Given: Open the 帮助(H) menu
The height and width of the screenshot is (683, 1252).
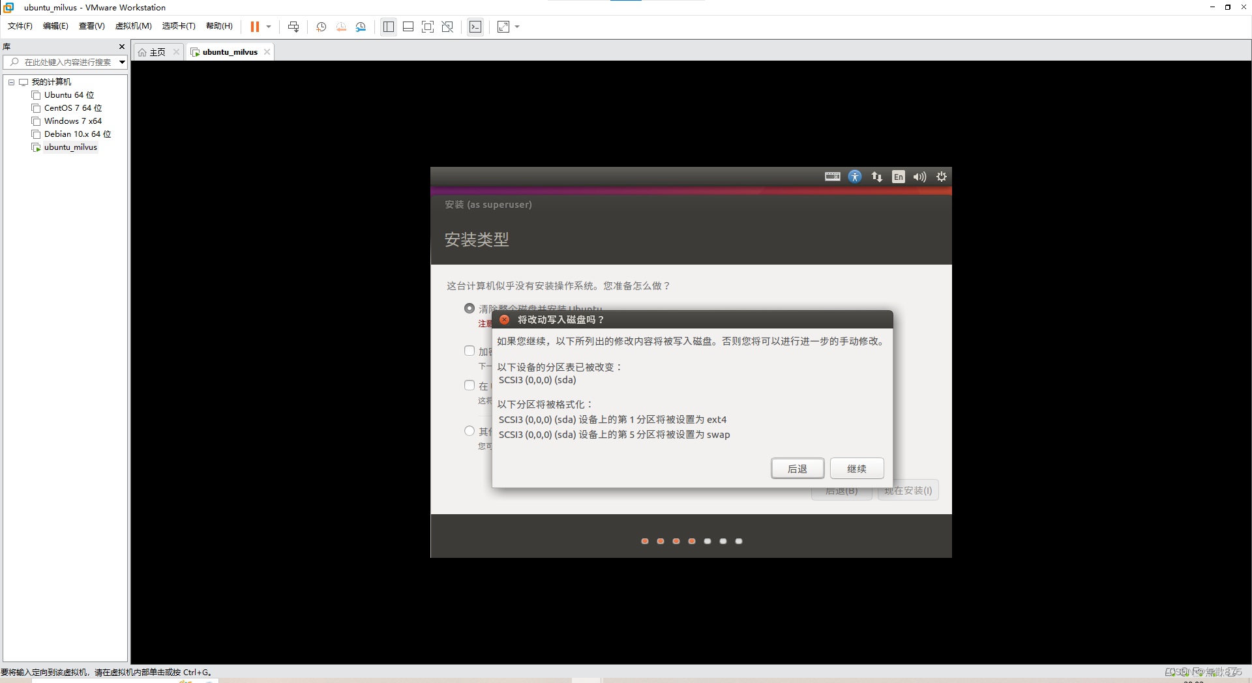Looking at the screenshot, I should pyautogui.click(x=219, y=26).
